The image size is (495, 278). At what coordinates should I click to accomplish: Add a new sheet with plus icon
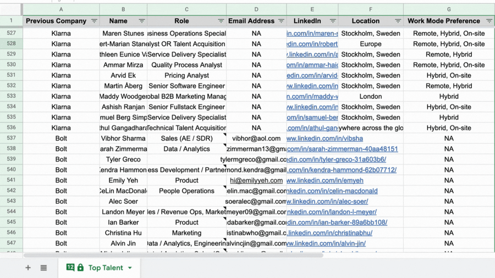28,268
